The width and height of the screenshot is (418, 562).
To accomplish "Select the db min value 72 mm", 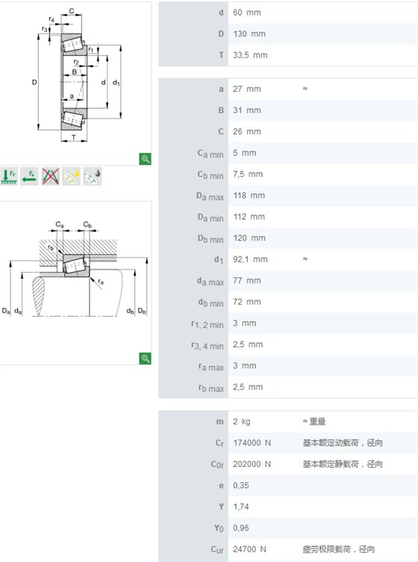I will click(247, 302).
